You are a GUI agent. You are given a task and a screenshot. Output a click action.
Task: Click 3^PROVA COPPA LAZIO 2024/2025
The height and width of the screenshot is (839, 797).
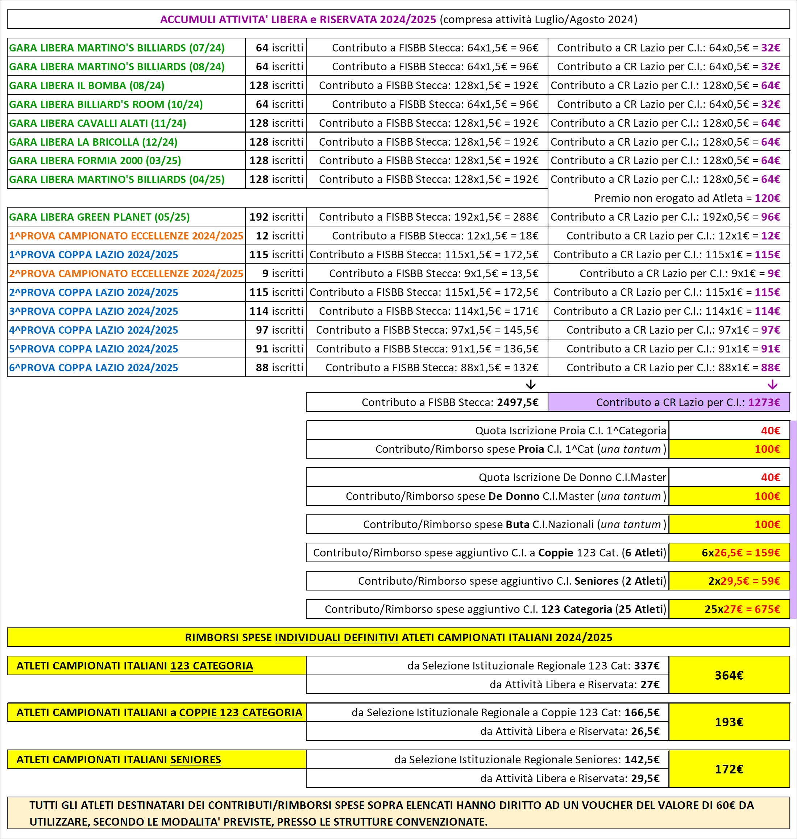(94, 311)
